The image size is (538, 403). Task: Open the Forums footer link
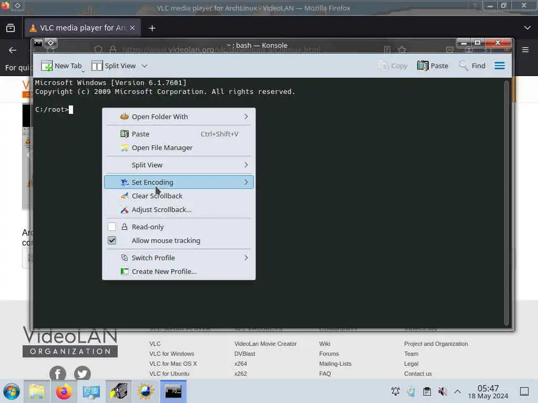point(329,354)
